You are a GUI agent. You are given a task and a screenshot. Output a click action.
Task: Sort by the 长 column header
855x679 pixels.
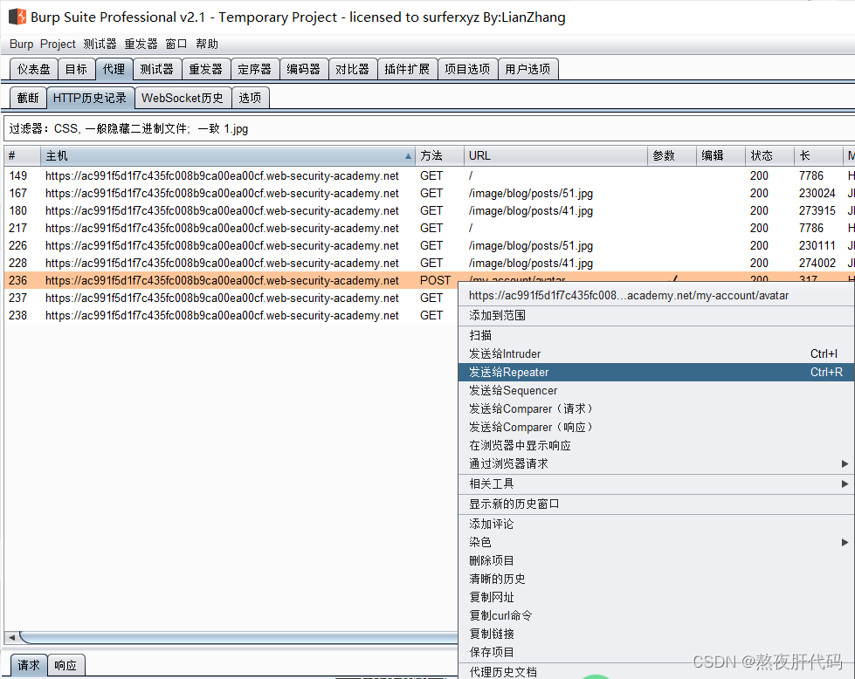coord(818,156)
